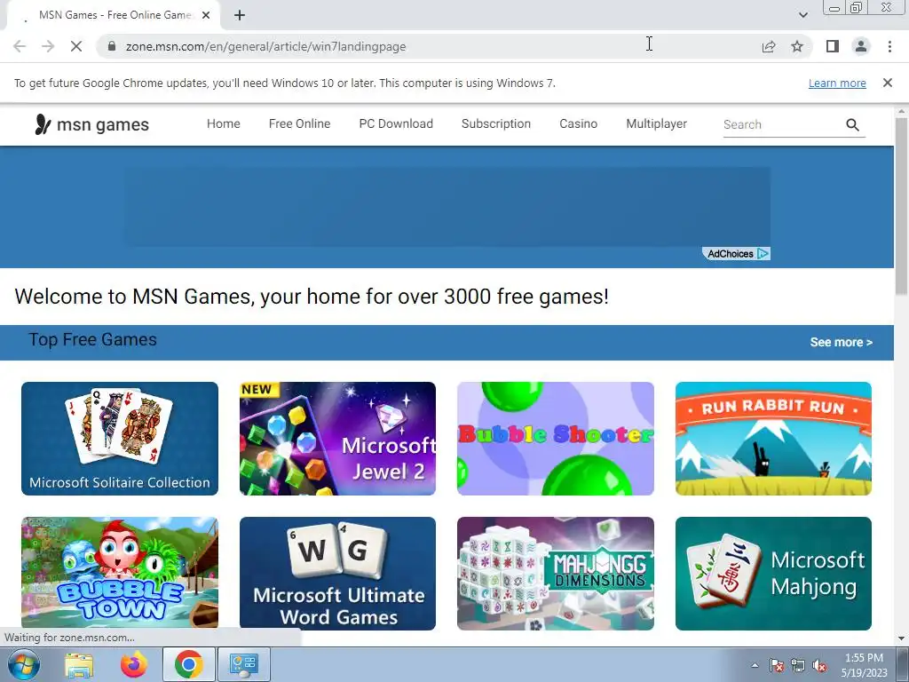
Task: Click the Top Free Games heading
Action: click(x=92, y=340)
